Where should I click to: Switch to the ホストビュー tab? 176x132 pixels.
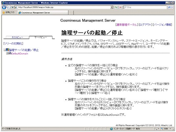(x=17, y=37)
